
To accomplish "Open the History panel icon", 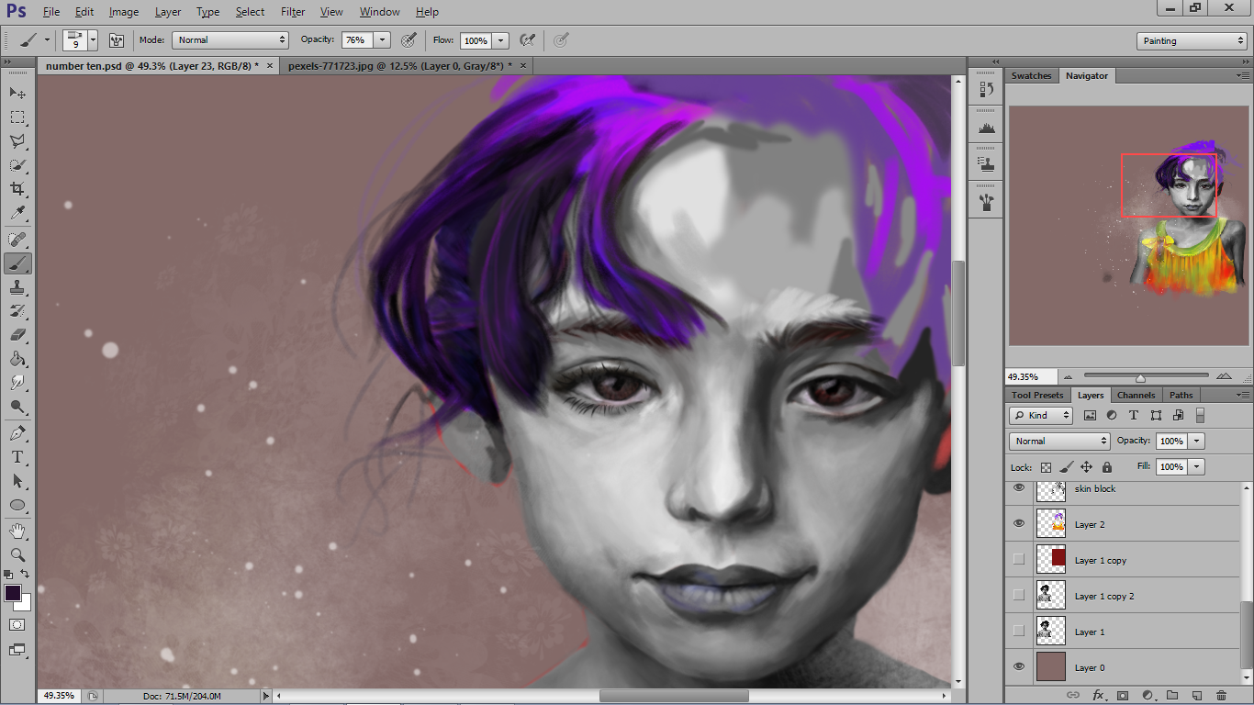I will 987,89.
